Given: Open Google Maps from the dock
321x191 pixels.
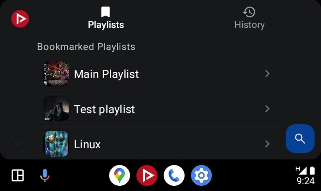Looking at the screenshot, I should click(120, 176).
